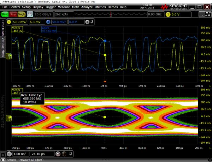Click the Aggr1 marker label
The height and width of the screenshot is (162, 212).
[x=49, y=30]
